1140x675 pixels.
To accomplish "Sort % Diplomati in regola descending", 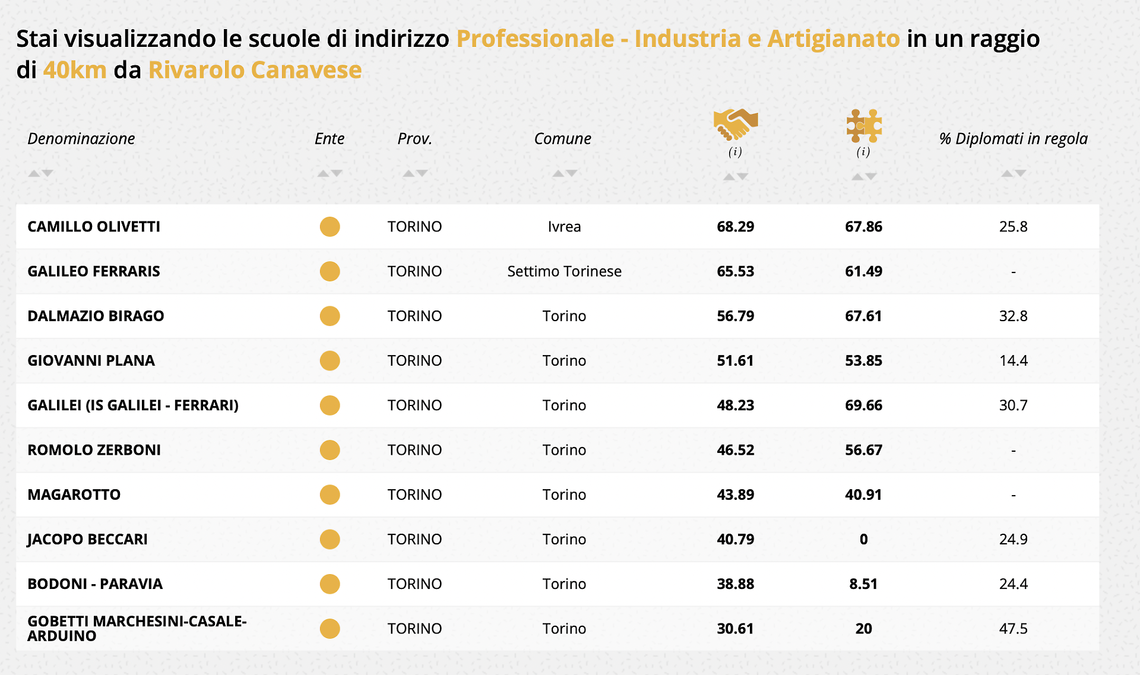I will tap(1021, 173).
